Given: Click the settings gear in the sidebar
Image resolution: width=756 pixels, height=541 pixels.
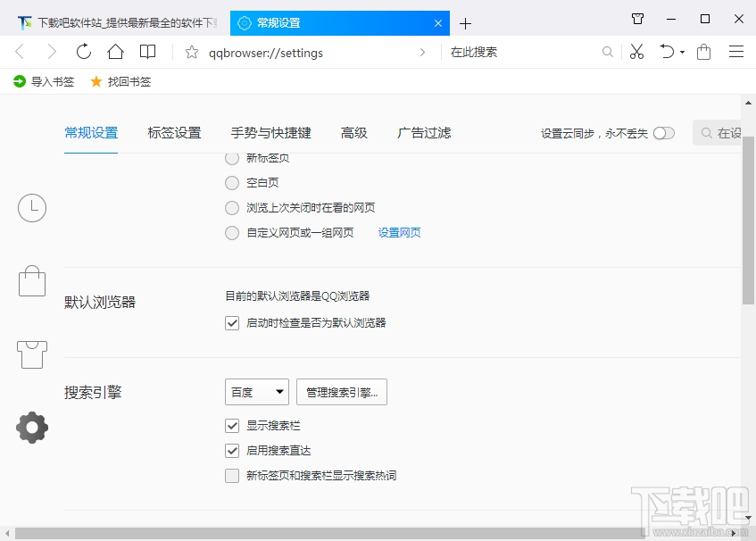Looking at the screenshot, I should (31, 427).
